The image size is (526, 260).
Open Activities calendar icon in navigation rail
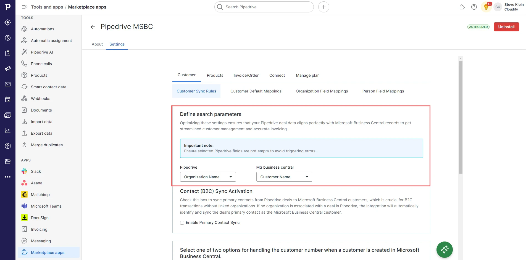pos(8,100)
